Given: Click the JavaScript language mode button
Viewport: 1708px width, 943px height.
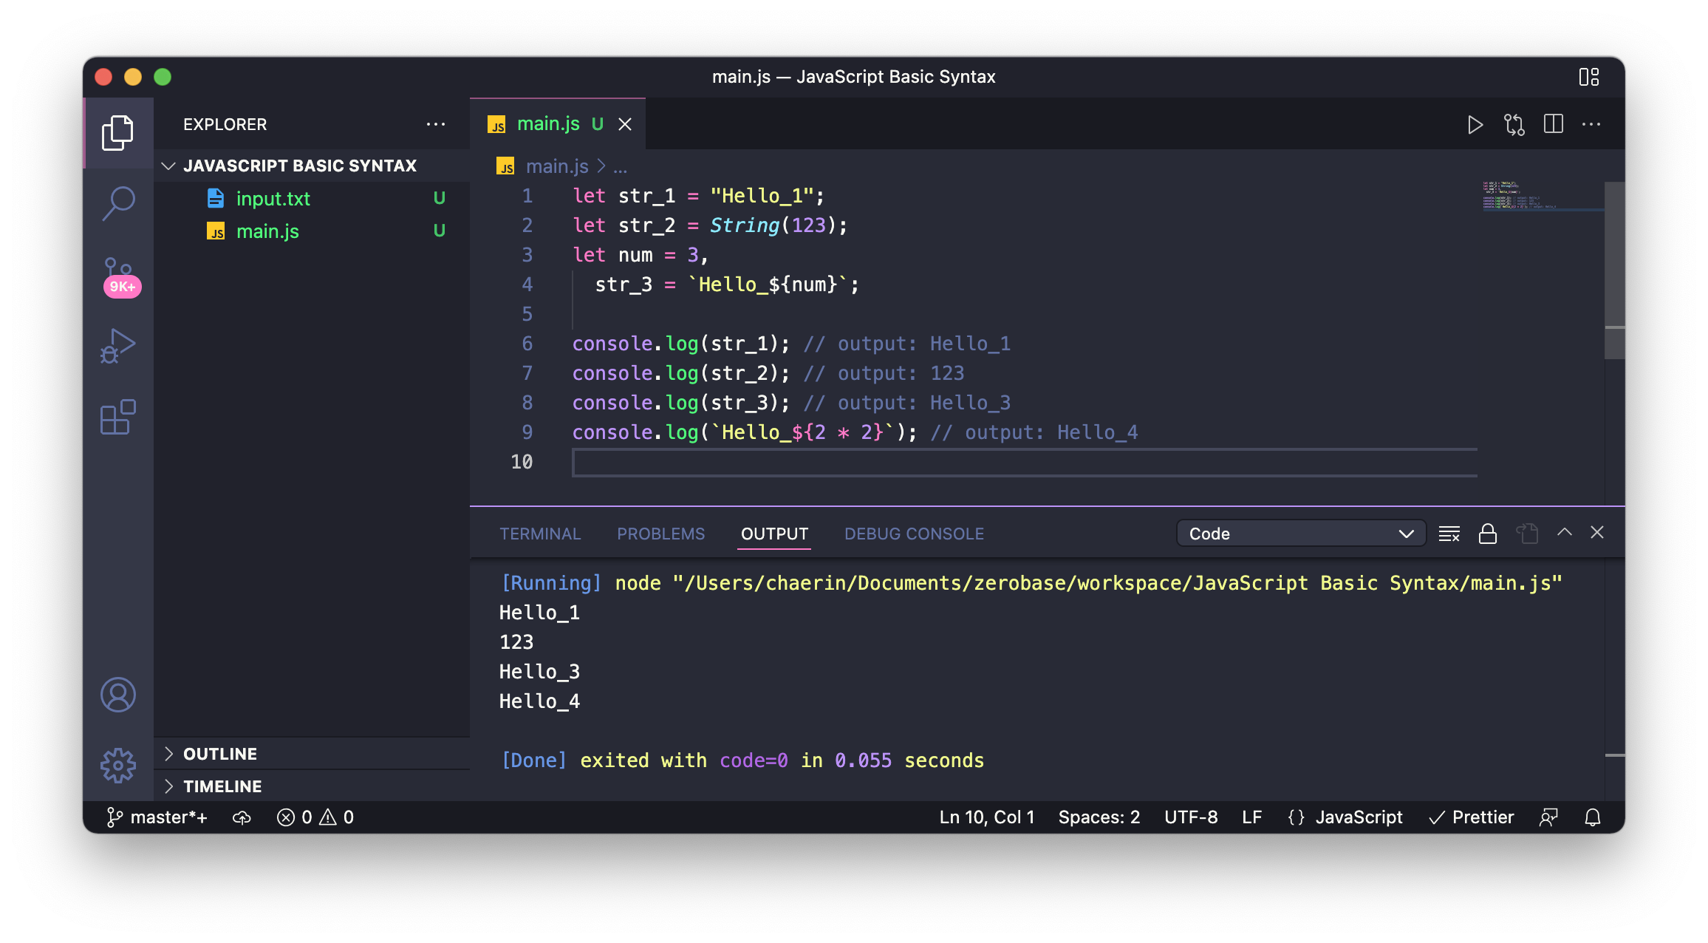Looking at the screenshot, I should pos(1358,817).
